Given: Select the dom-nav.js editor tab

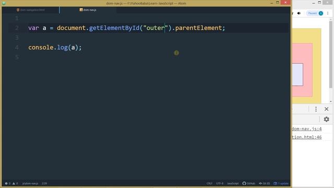Looking at the screenshot, I should click(x=88, y=10).
